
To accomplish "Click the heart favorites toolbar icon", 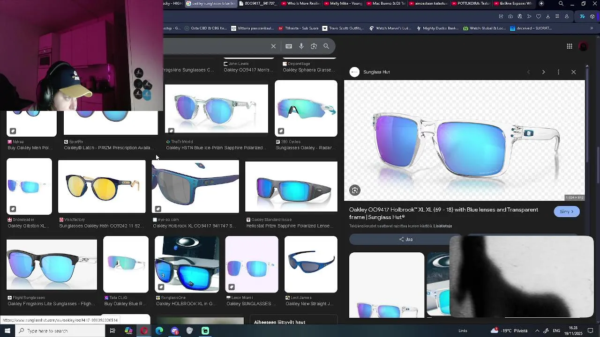I will click(539, 16).
